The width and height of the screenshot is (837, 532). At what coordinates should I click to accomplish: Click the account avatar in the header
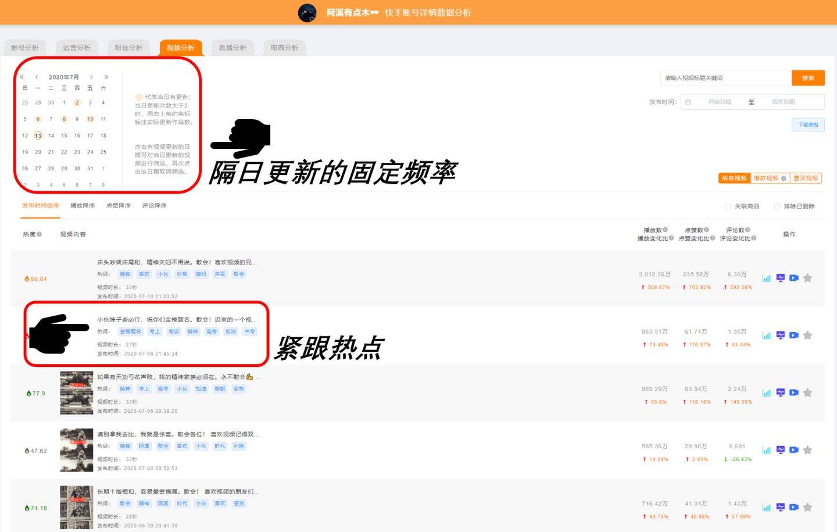click(307, 13)
